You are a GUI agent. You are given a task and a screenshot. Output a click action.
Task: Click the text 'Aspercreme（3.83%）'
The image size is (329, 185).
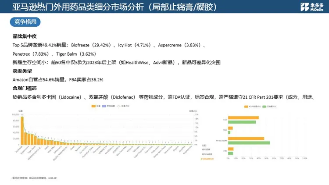[x=180, y=45]
